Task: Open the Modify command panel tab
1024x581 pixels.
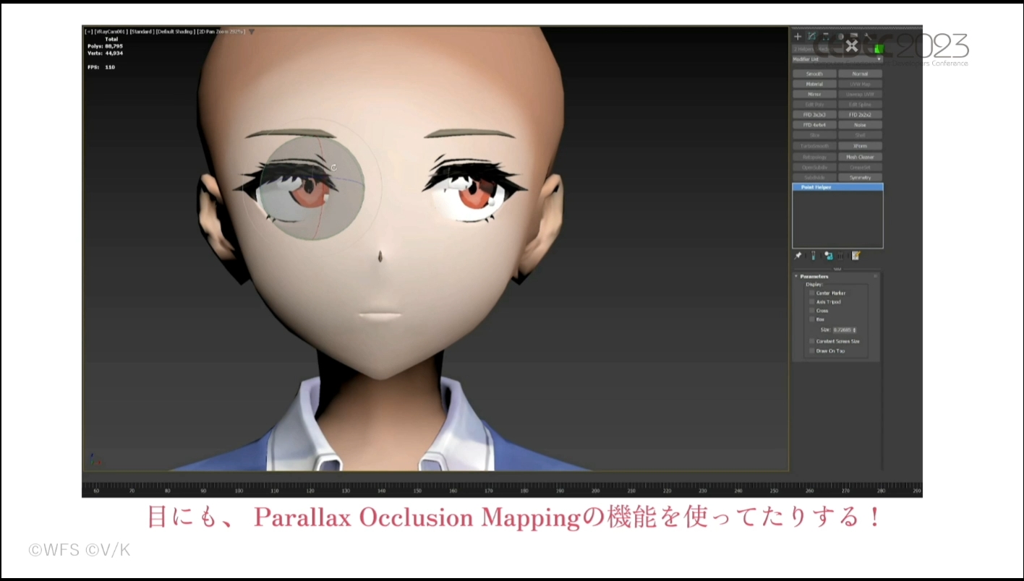Action: coord(811,36)
